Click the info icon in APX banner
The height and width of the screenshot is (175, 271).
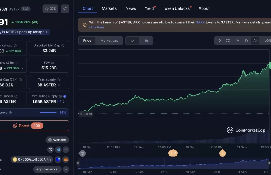point(85,25)
